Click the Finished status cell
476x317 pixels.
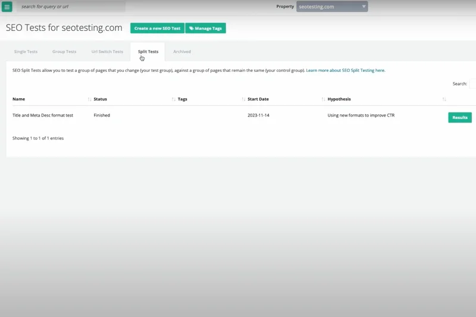point(102,115)
